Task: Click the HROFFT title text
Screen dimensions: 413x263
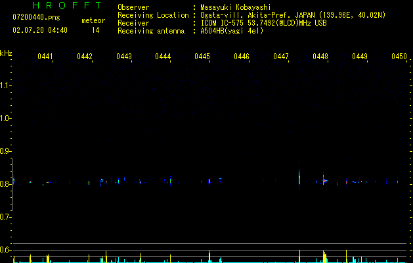Action: click(x=68, y=5)
